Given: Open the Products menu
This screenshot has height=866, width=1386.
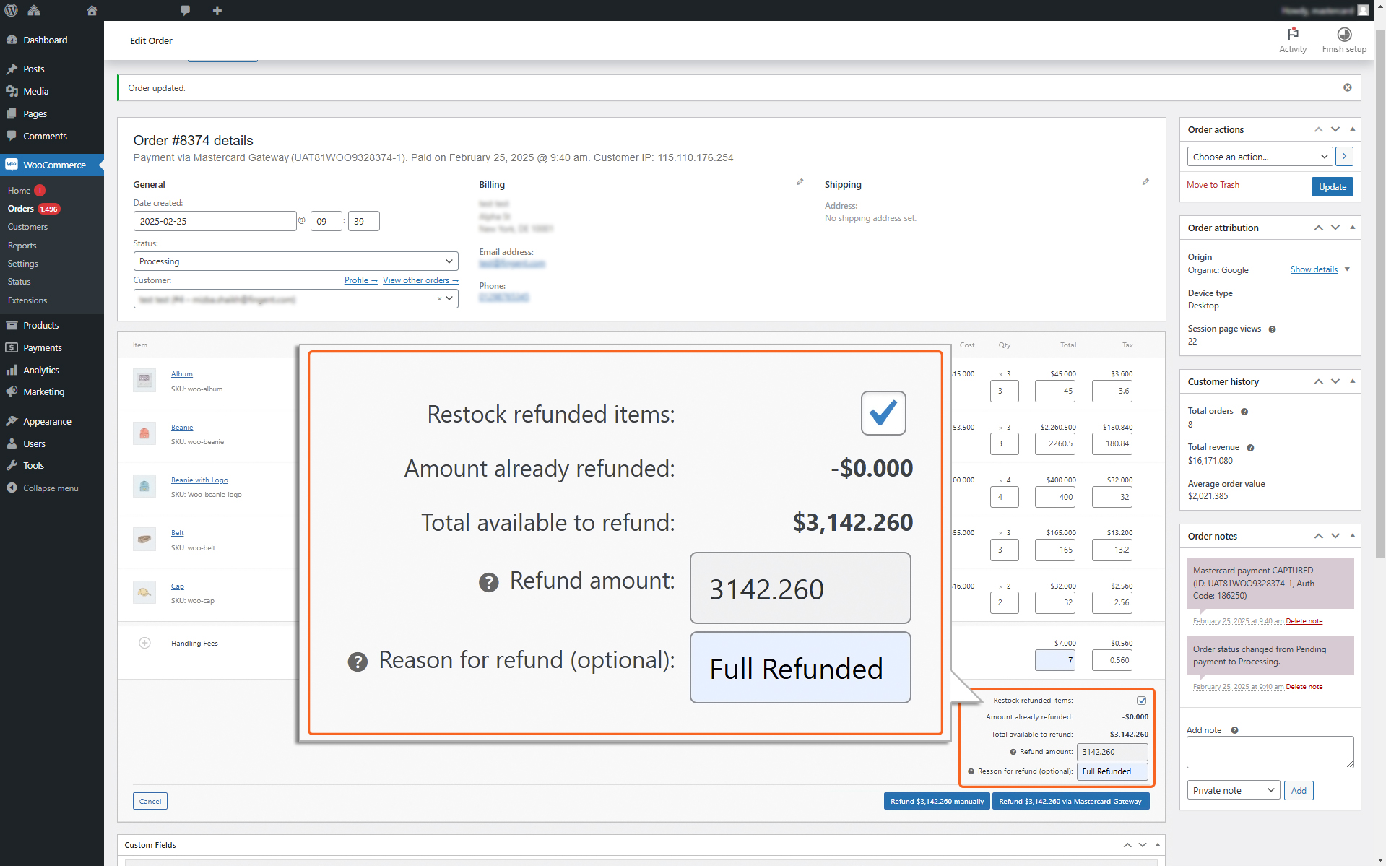Looking at the screenshot, I should [x=40, y=325].
